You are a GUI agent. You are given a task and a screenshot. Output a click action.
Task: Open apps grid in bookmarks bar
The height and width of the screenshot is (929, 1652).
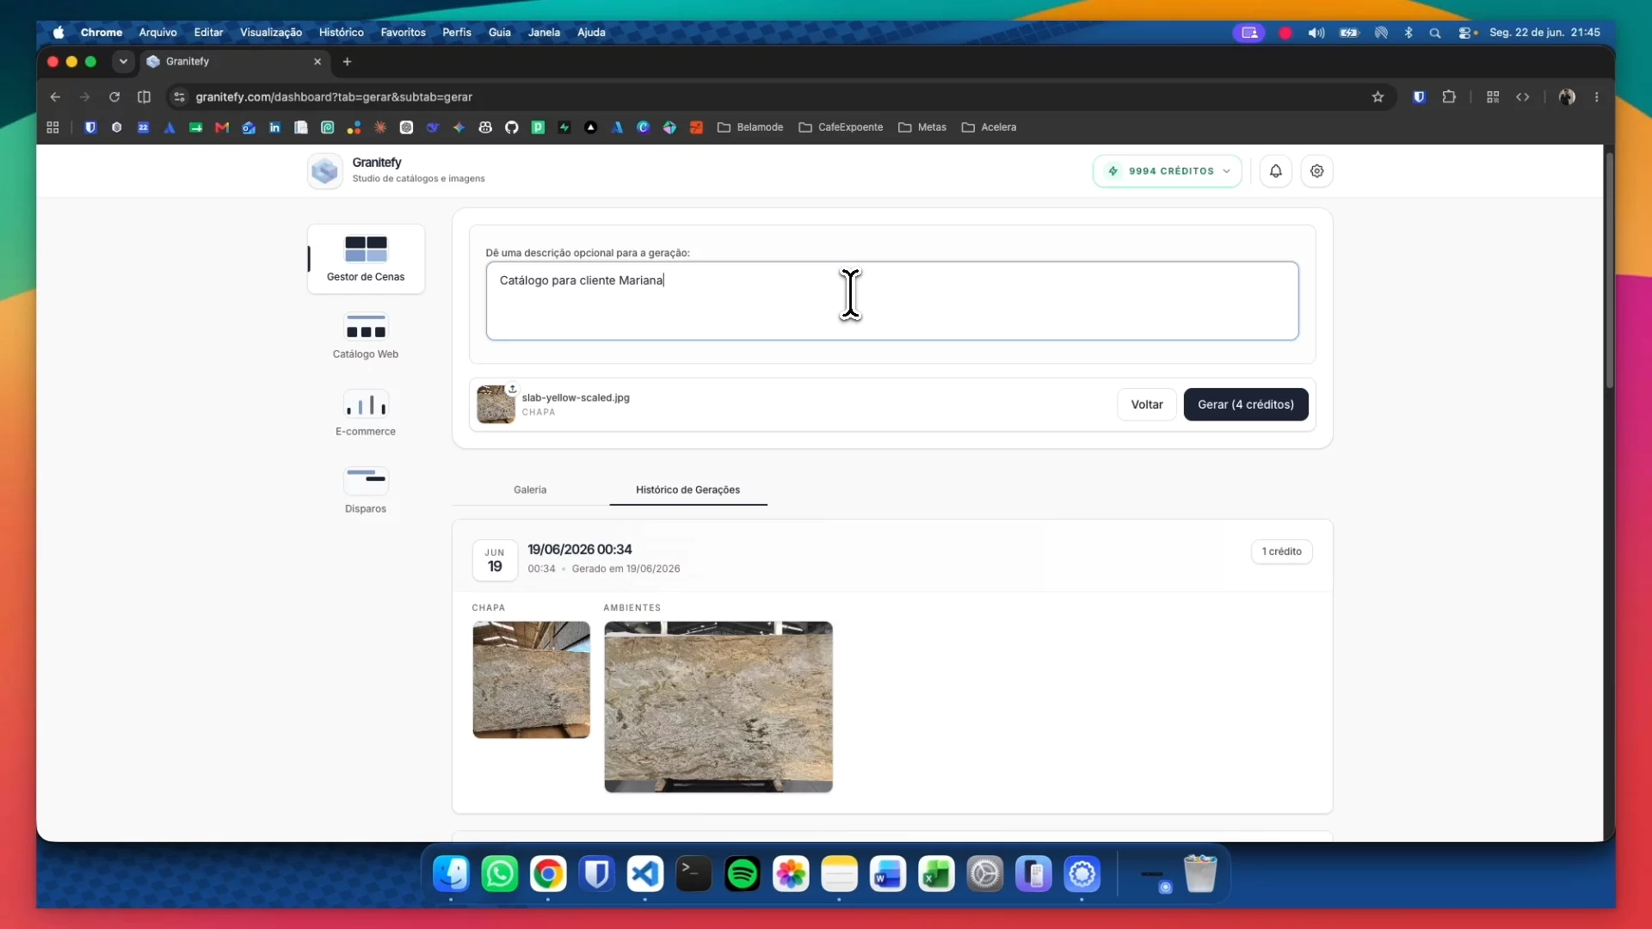[x=52, y=127]
